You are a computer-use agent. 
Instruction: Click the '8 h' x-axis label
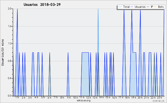(x=62, y=97)
